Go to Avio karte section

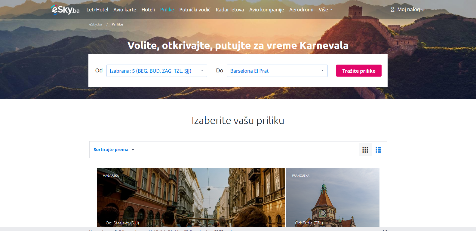[x=125, y=10]
